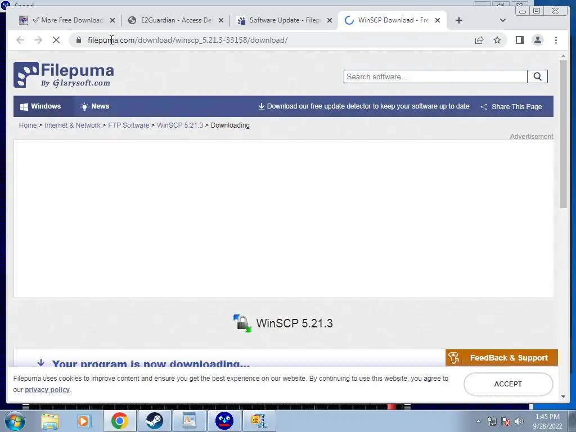
Task: Open Chrome three-dot menu
Action: [556, 40]
